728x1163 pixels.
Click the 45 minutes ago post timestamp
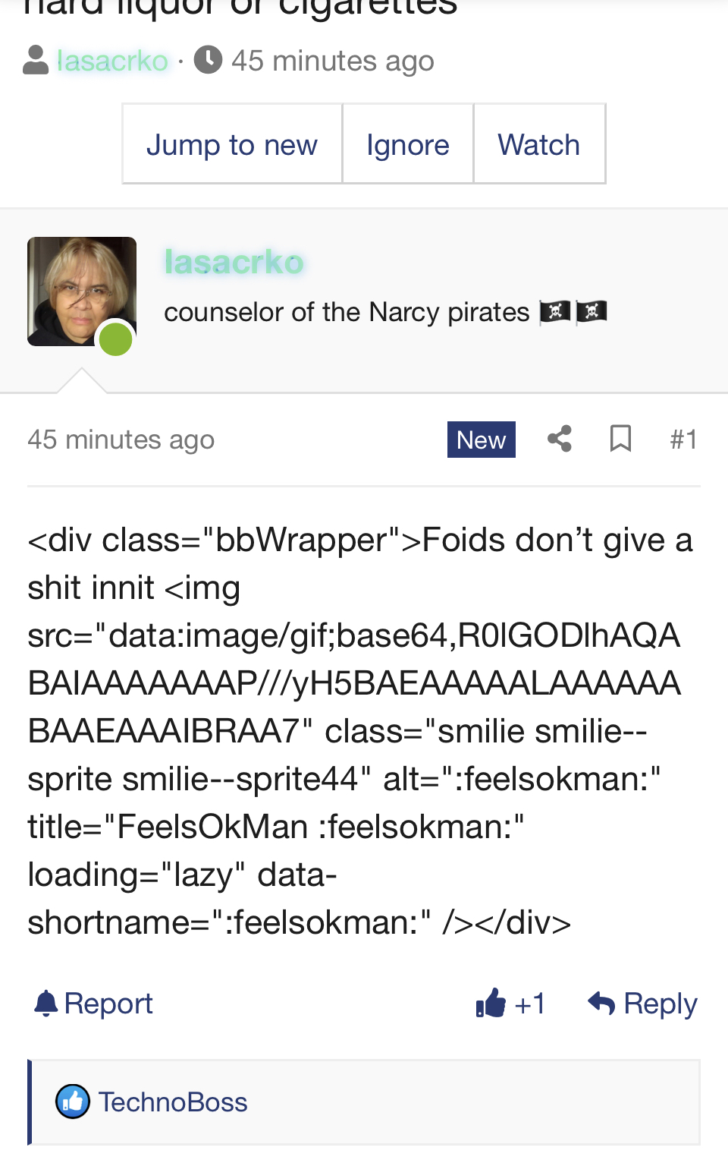(x=121, y=440)
